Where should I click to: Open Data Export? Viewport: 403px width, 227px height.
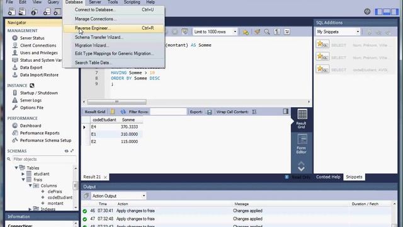31,67
